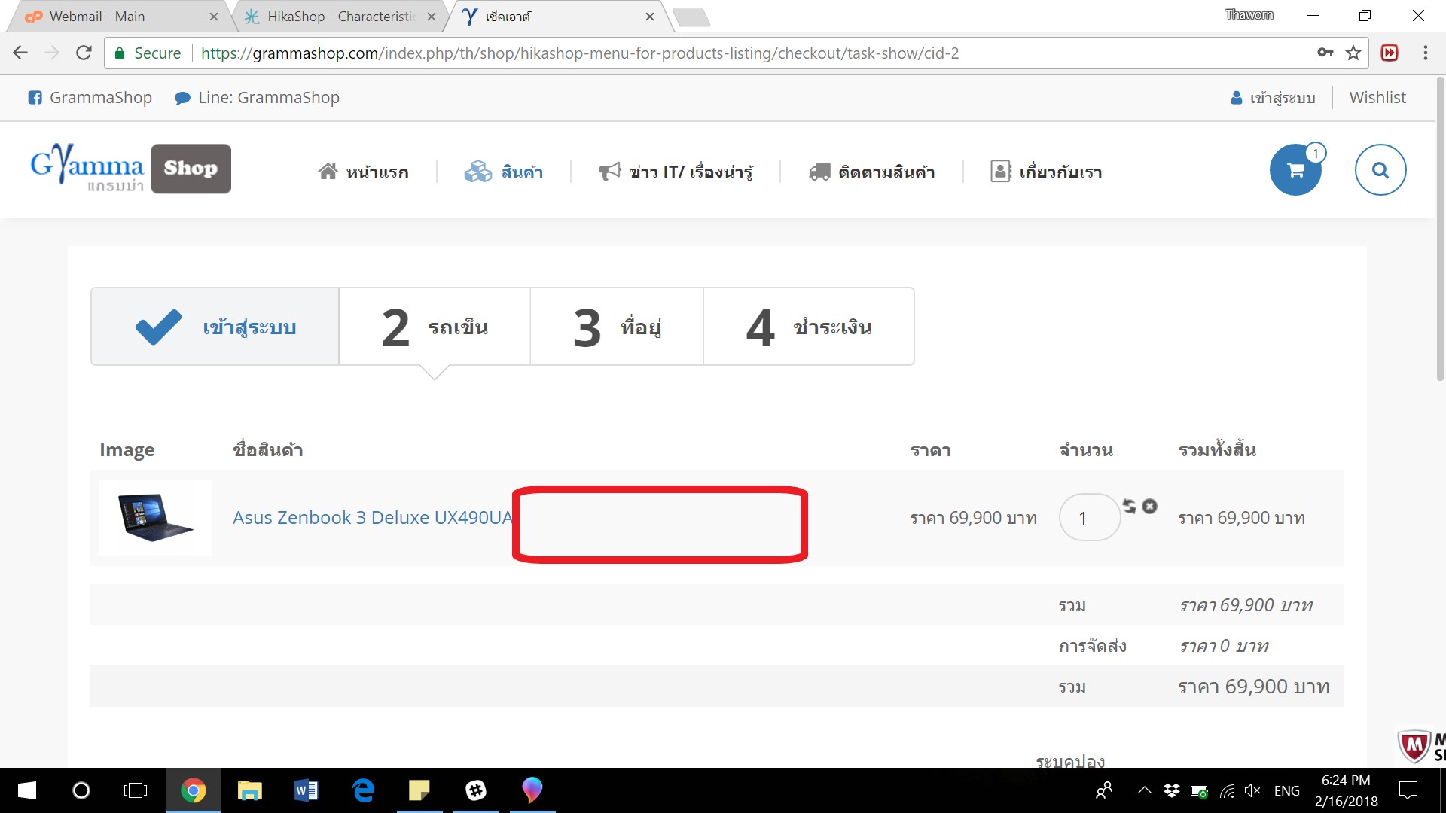
Task: Reload the page in browser
Action: pyautogui.click(x=84, y=53)
